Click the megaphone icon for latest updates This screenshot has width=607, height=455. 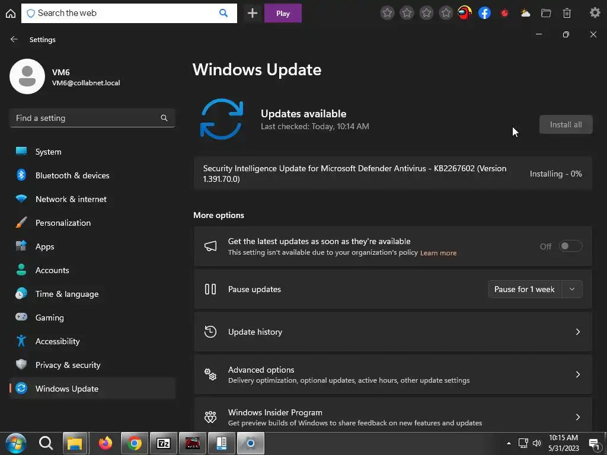[x=210, y=246]
